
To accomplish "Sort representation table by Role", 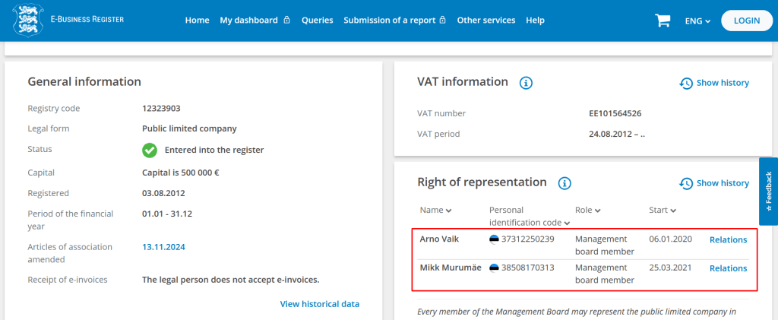I will pos(587,210).
